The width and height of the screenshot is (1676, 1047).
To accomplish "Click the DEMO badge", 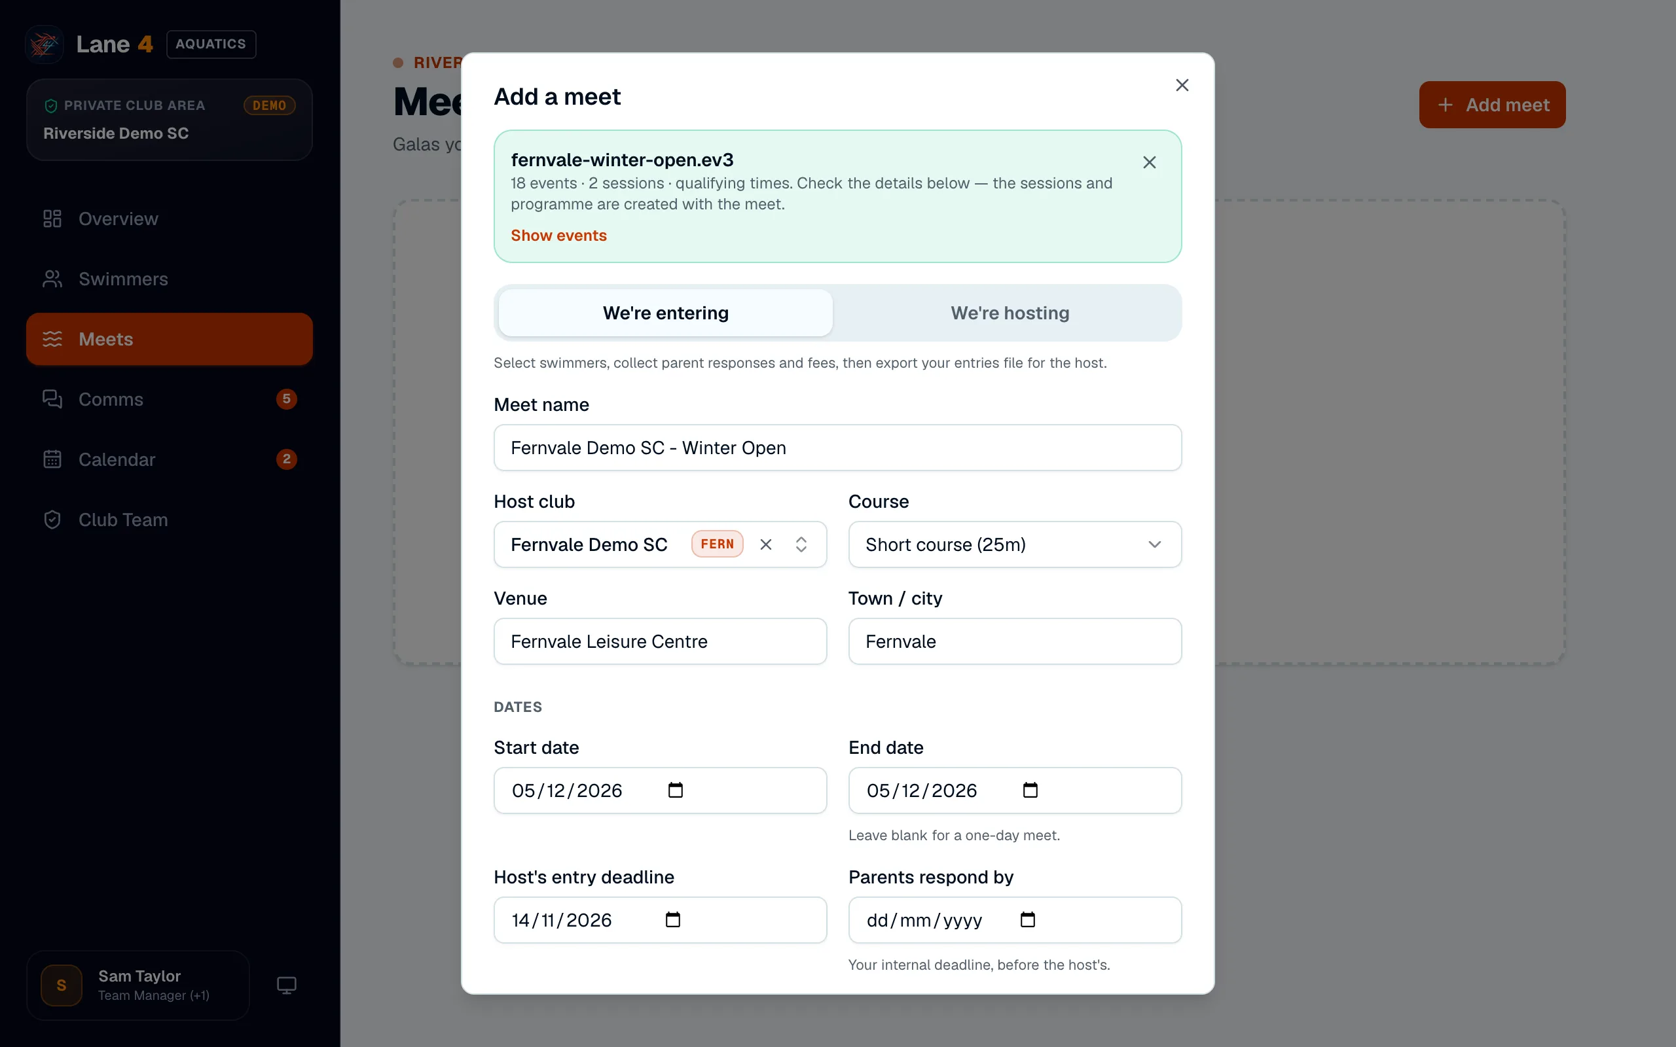I will (x=268, y=105).
